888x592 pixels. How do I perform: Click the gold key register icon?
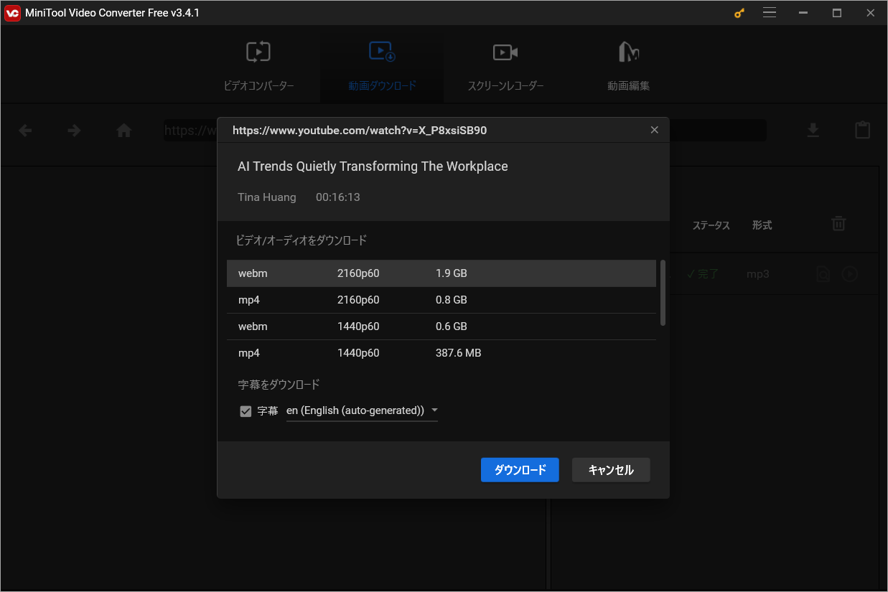click(739, 13)
